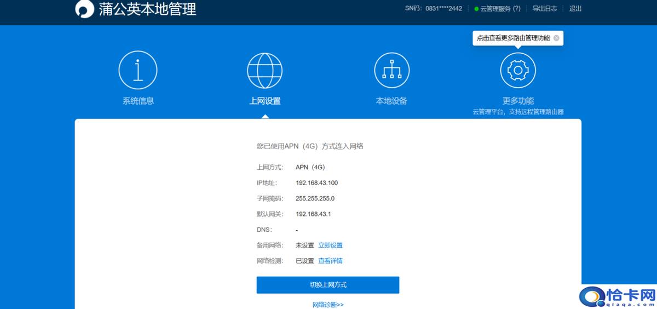The image size is (657, 309).
Task: Select the 上网设置 globe icon
Action: click(265, 70)
